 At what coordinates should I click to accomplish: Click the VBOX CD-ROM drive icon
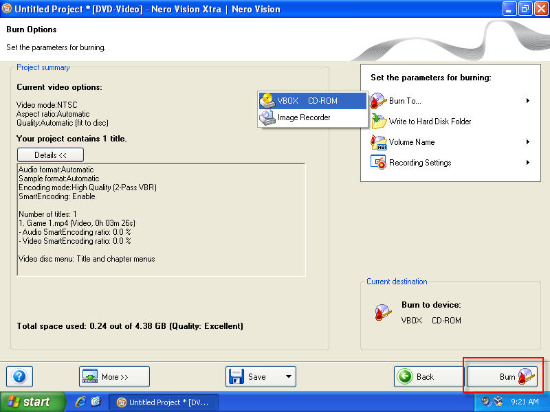pos(267,101)
